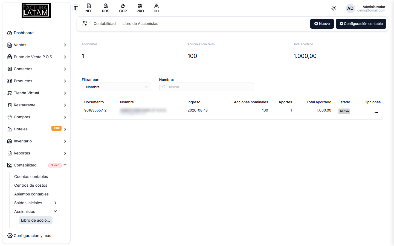Open the GCP shortcut
Viewport: 394px width, 246px height.
tap(123, 8)
